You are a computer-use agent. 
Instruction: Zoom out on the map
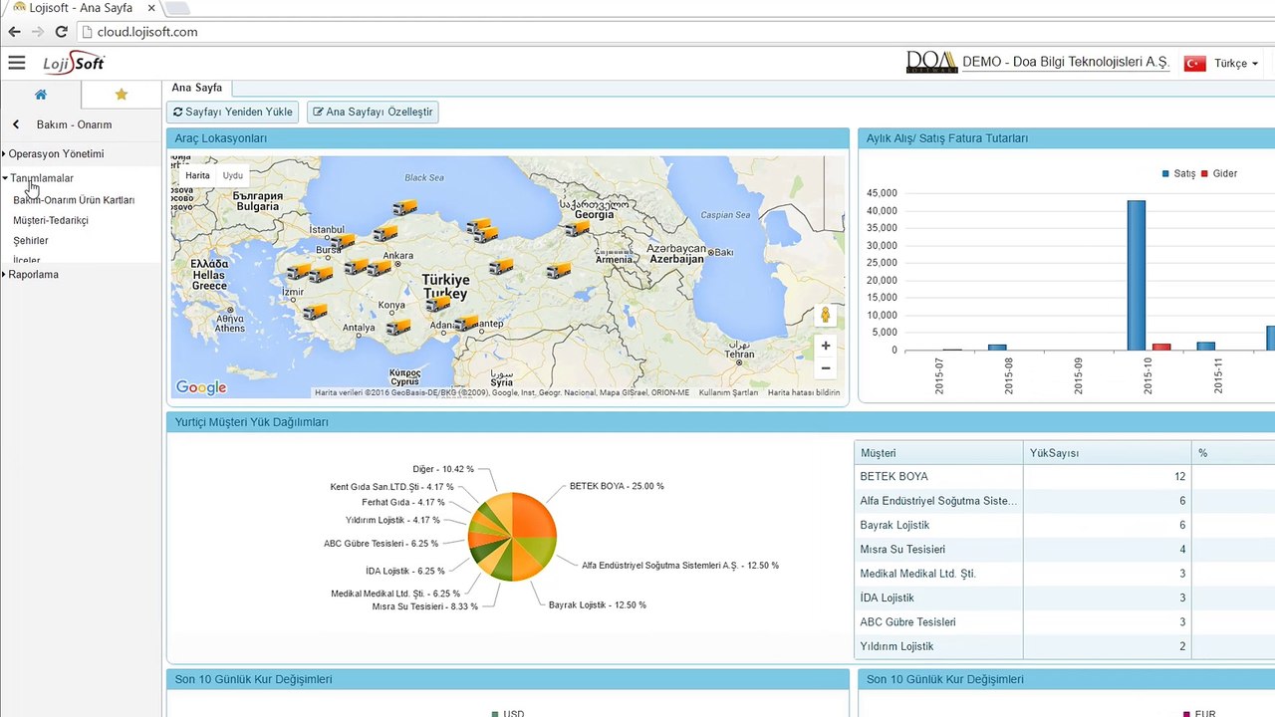[x=825, y=368]
